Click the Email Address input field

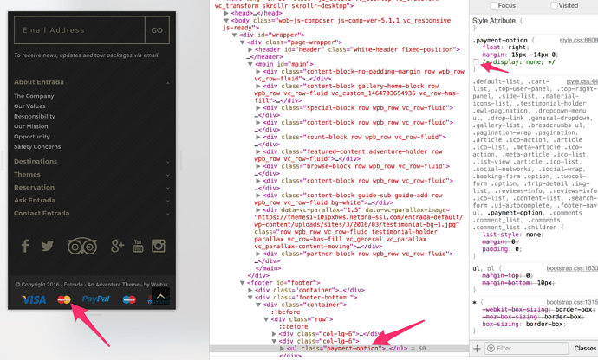pyautogui.click(x=80, y=30)
